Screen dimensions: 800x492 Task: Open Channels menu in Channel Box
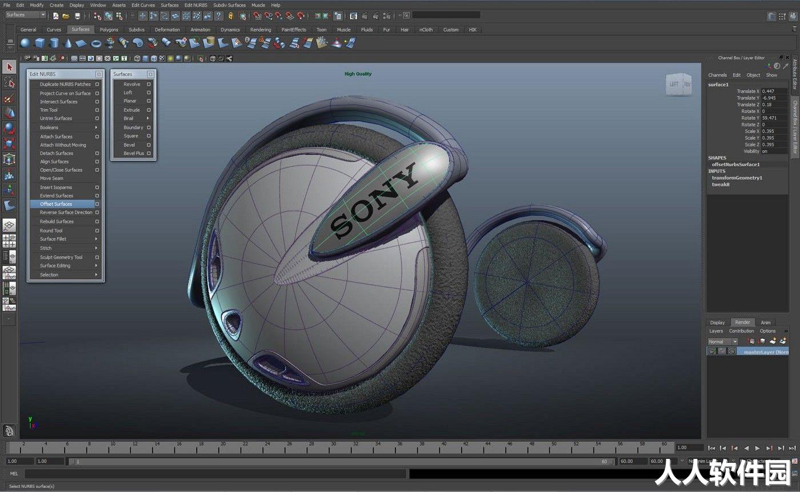[718, 75]
